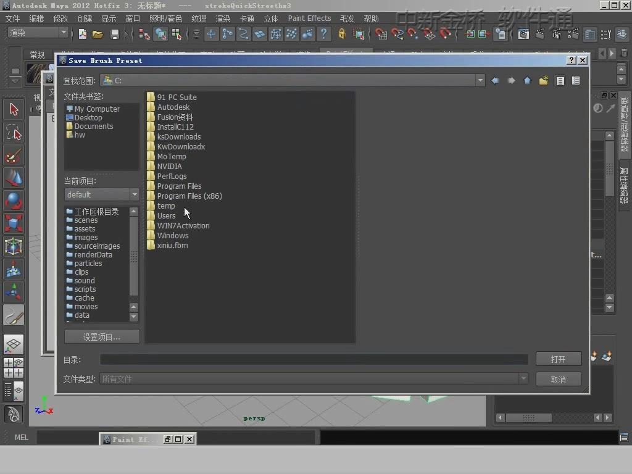Select the Lasso tool in toolbox

(x=14, y=132)
